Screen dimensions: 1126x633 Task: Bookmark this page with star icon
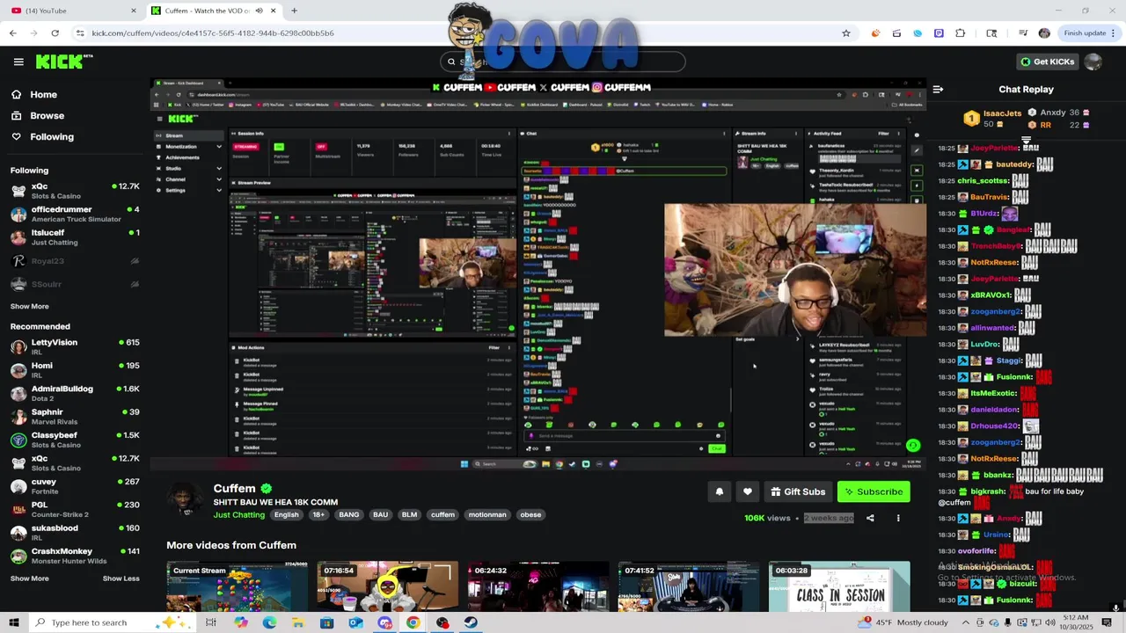[846, 33]
